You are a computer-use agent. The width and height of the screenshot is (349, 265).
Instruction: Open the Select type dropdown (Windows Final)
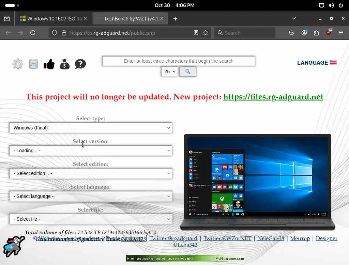click(x=91, y=128)
